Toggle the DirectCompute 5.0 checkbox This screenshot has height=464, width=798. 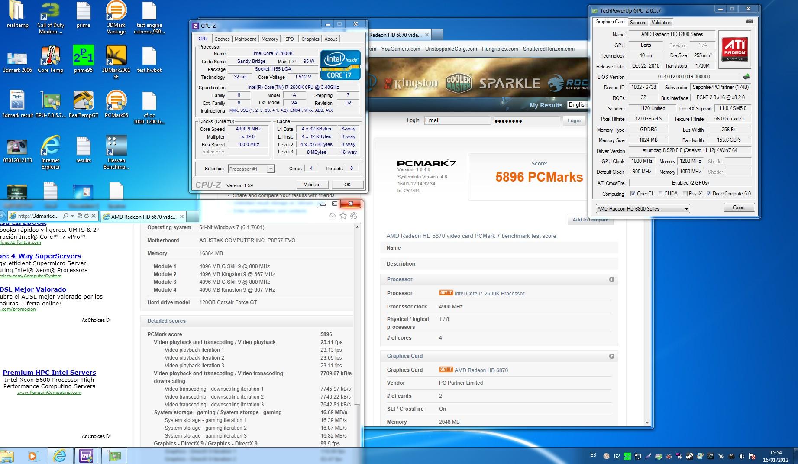coord(708,194)
